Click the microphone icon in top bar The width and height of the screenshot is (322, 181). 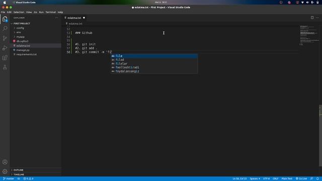[x=312, y=3]
